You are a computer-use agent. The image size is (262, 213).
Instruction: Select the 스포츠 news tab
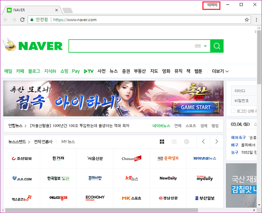pos(191,126)
